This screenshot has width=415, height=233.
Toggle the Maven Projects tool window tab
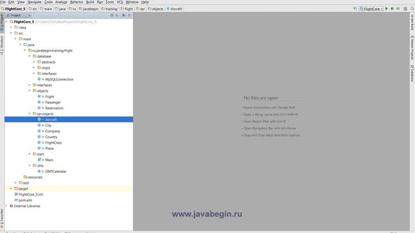point(412,48)
